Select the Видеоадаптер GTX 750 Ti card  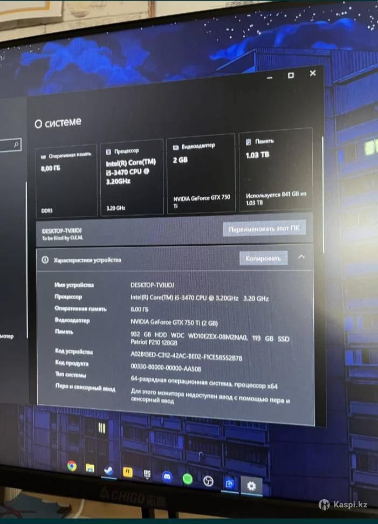coord(202,174)
